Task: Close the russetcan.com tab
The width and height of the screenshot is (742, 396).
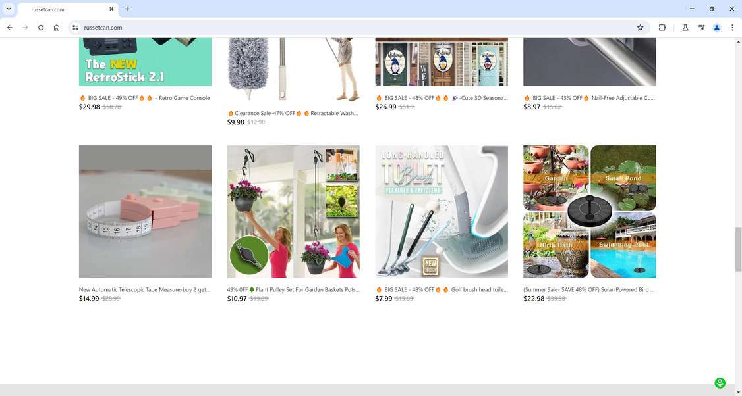Action: coord(111,9)
